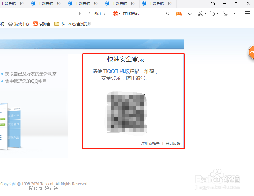Click the magnifier search icon
Image resolution: width=254 pixels, height=196 pixels.
[168, 14]
